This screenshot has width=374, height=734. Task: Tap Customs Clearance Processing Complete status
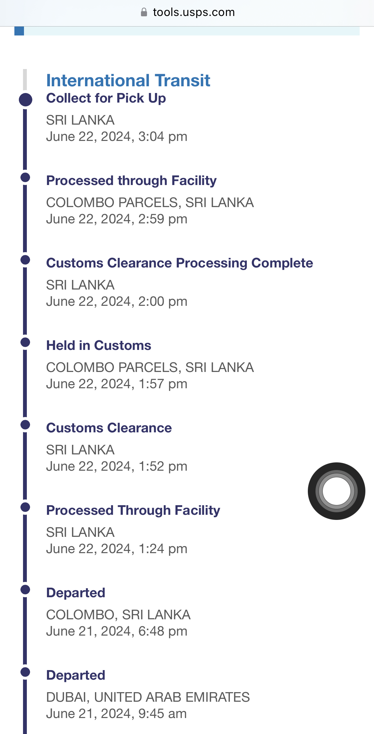click(180, 263)
